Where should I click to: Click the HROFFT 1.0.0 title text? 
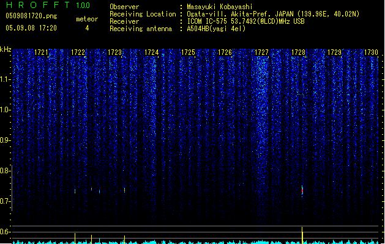48,5
